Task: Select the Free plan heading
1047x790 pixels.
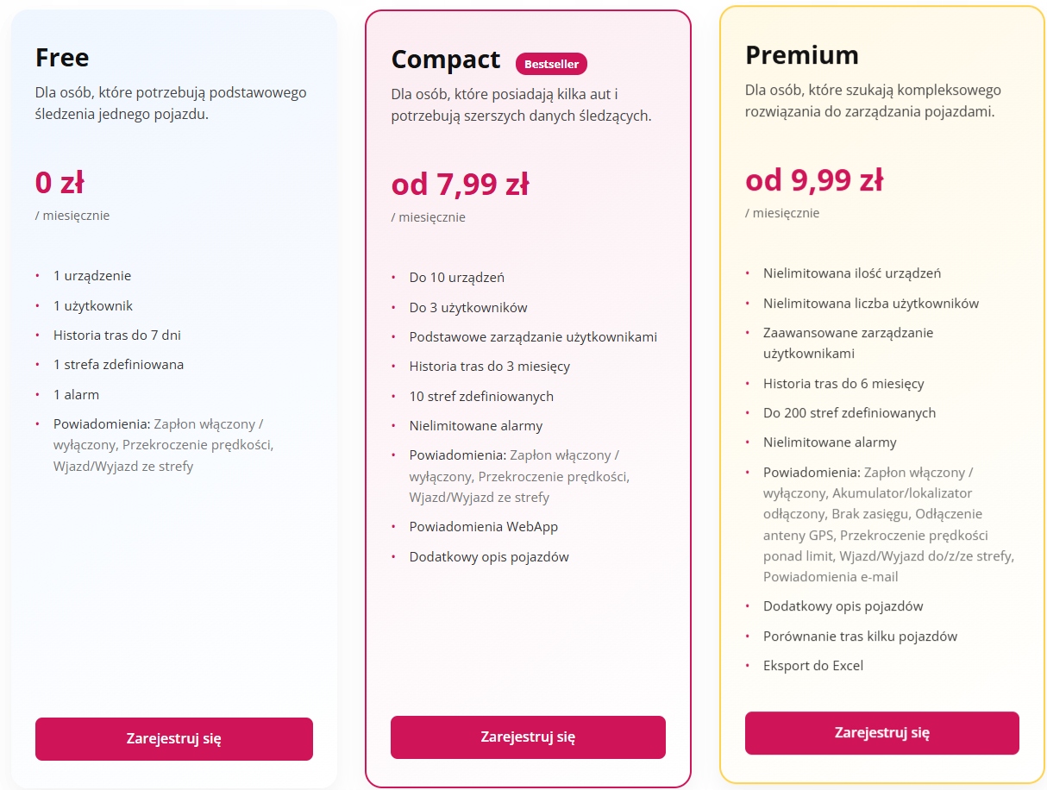Action: pos(62,58)
